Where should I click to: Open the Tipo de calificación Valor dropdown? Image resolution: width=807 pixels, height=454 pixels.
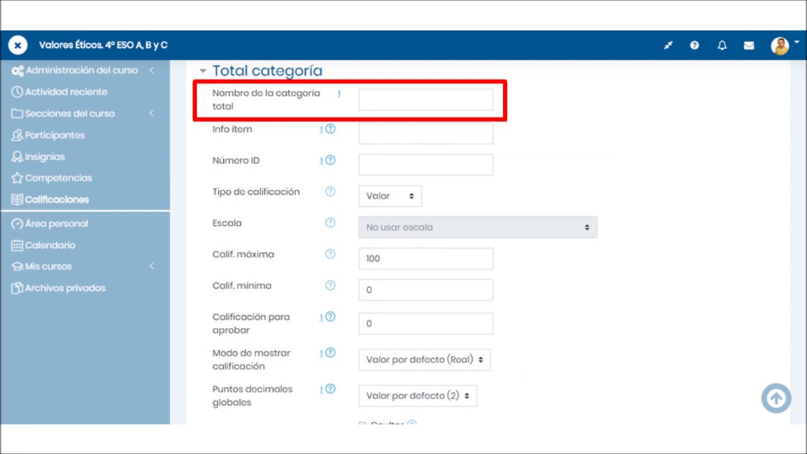click(x=390, y=196)
